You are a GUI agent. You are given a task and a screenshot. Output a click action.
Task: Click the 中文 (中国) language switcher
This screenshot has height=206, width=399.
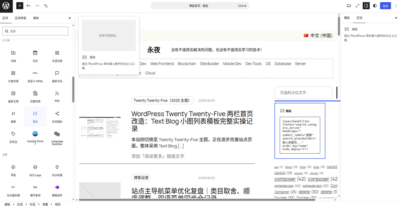pos(318,36)
